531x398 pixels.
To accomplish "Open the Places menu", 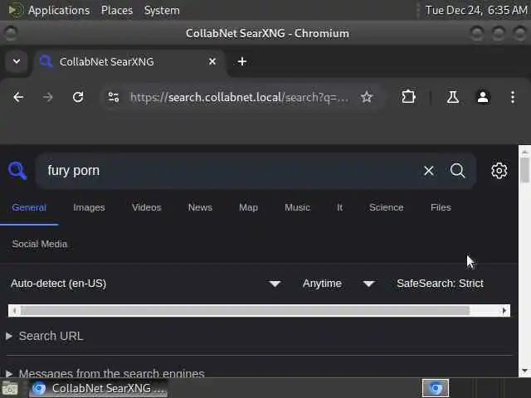I will pos(117,10).
